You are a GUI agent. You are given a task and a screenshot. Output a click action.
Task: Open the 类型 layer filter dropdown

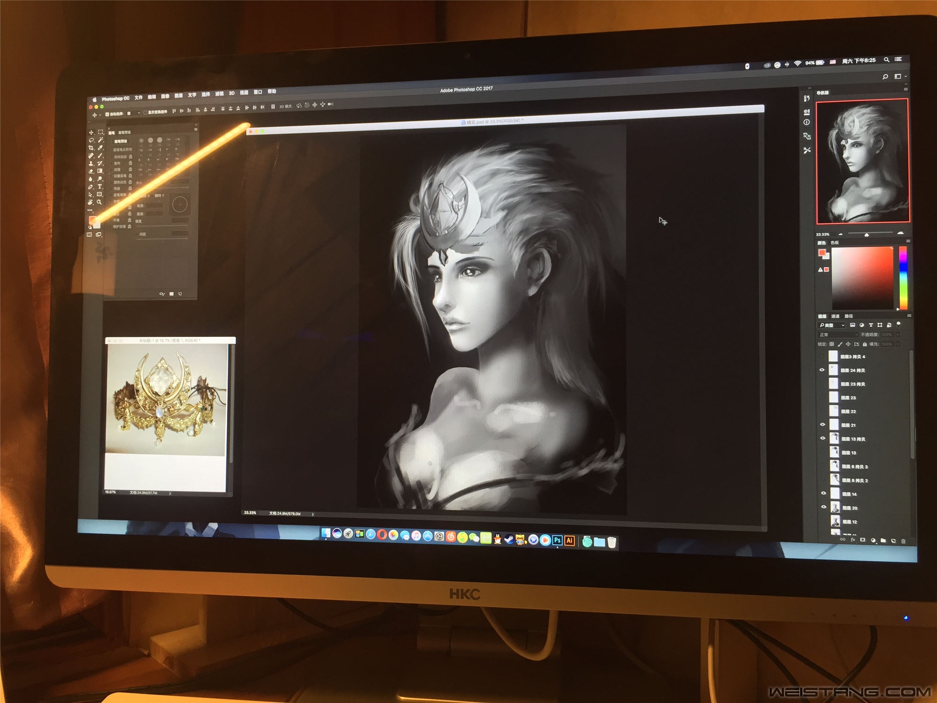tap(832, 325)
